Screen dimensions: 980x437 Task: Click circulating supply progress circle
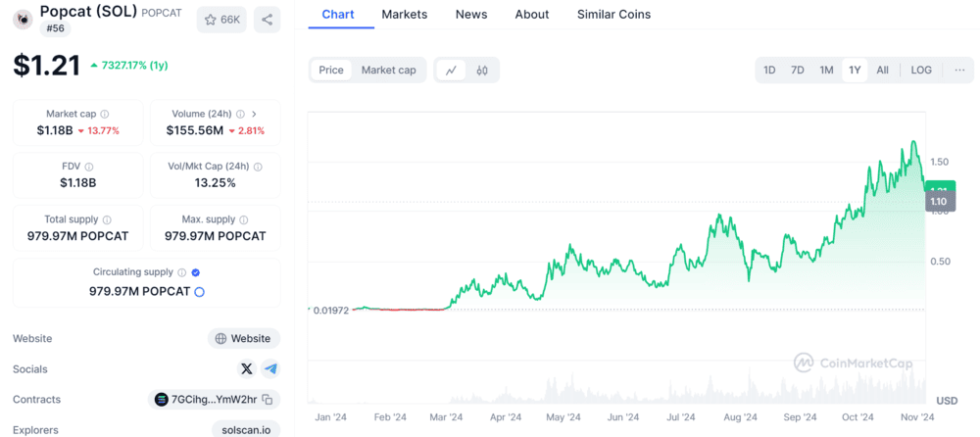(x=199, y=292)
